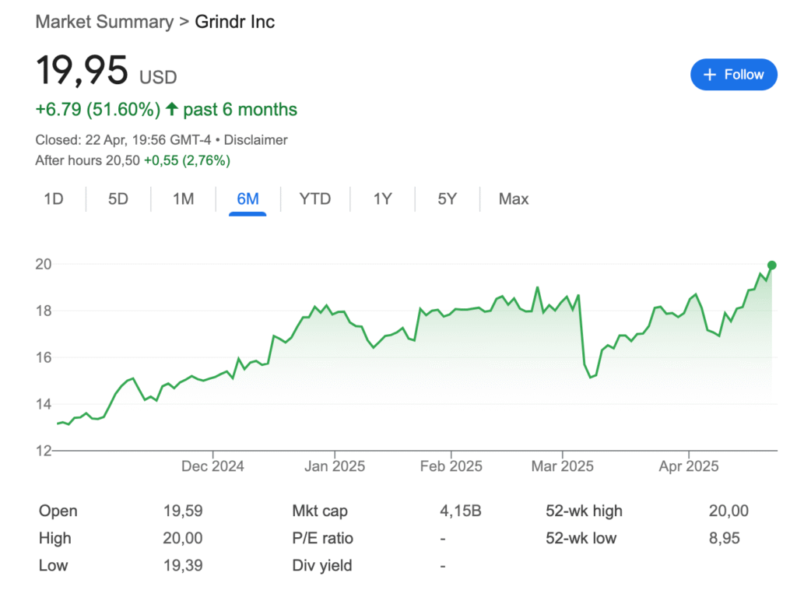Click the 52-wk high label
The image size is (797, 601).
(584, 511)
